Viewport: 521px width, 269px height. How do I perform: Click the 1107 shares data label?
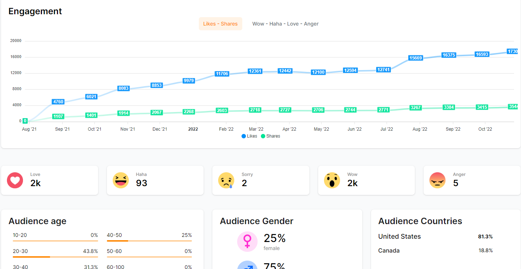pyautogui.click(x=58, y=116)
